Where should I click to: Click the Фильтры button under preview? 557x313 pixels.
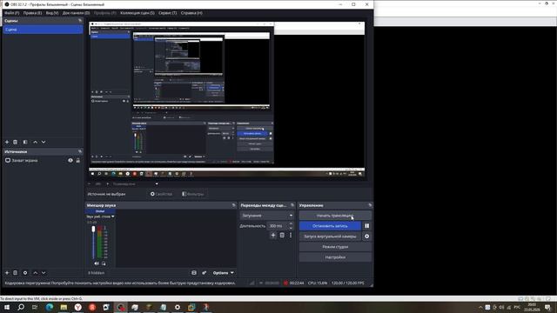(193, 194)
